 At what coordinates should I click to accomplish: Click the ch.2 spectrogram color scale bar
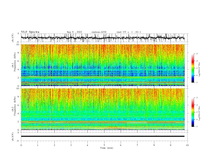pyautogui.click(x=193, y=112)
